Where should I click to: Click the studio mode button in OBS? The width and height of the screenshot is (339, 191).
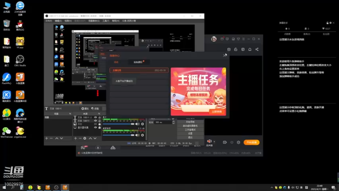coord(190,130)
